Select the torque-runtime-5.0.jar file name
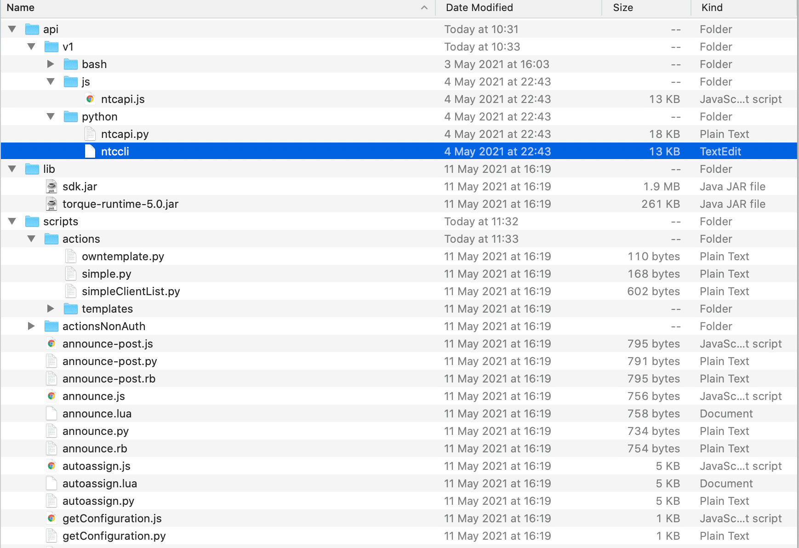The image size is (799, 548). [x=120, y=204]
